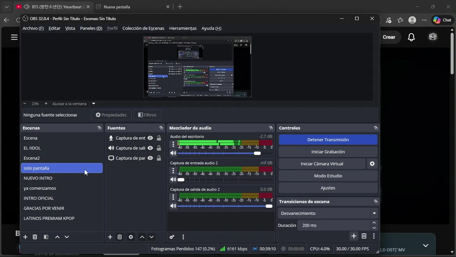This screenshot has width=456, height=257.
Task: Open Colección de Escenas menu
Action: pos(143,28)
